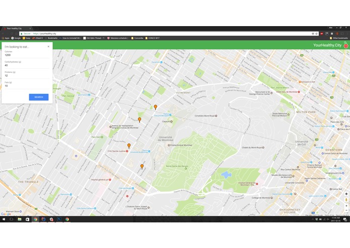Open Task View in the taskbar
The width and height of the screenshot is (350, 248).
tap(11, 219)
